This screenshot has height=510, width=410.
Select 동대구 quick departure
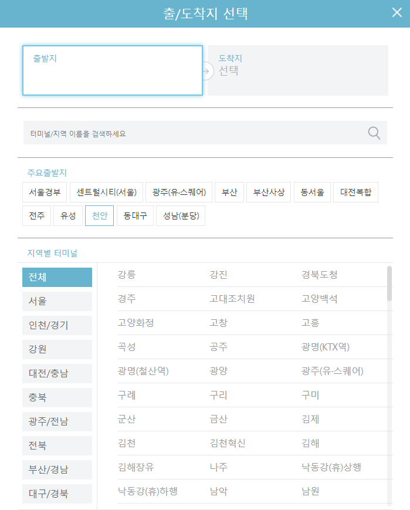(135, 215)
